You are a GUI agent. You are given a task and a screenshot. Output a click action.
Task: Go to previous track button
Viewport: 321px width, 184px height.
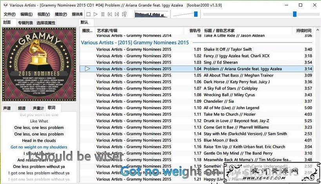[x=110, y=14]
